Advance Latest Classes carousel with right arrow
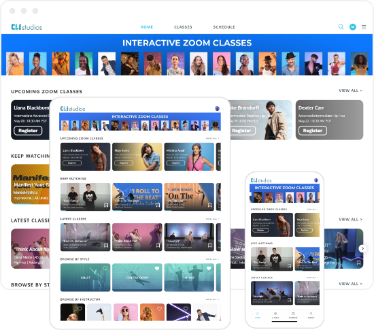The height and width of the screenshot is (330, 374). coord(362,248)
